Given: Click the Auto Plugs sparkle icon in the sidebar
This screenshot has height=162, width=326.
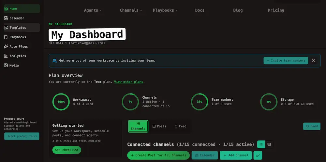Looking at the screenshot, I should pyautogui.click(x=6, y=46).
